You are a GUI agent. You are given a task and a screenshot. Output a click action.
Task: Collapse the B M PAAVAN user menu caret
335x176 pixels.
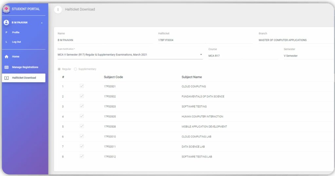click(42, 23)
